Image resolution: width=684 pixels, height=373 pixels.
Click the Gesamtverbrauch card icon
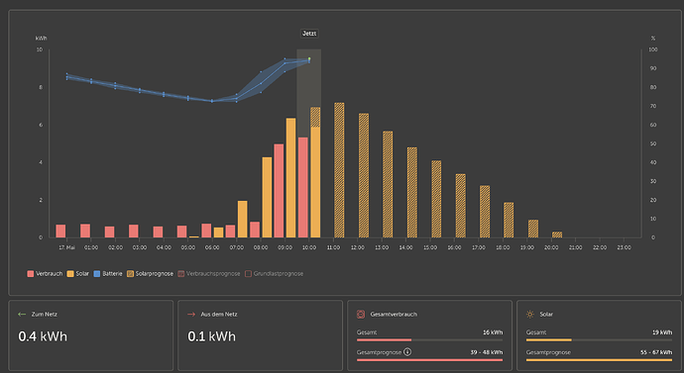coord(361,314)
